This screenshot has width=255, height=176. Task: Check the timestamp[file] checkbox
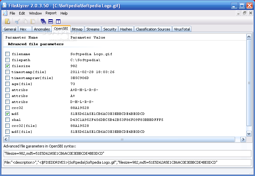tap(8, 72)
